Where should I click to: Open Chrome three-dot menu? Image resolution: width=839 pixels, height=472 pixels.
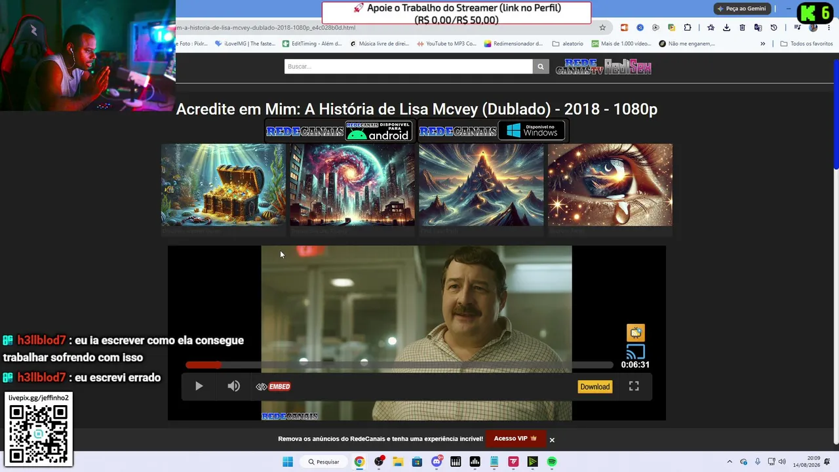coord(829,28)
